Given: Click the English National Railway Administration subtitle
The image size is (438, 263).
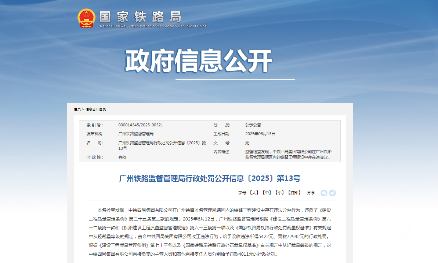Looking at the screenshot, I should point(153,26).
